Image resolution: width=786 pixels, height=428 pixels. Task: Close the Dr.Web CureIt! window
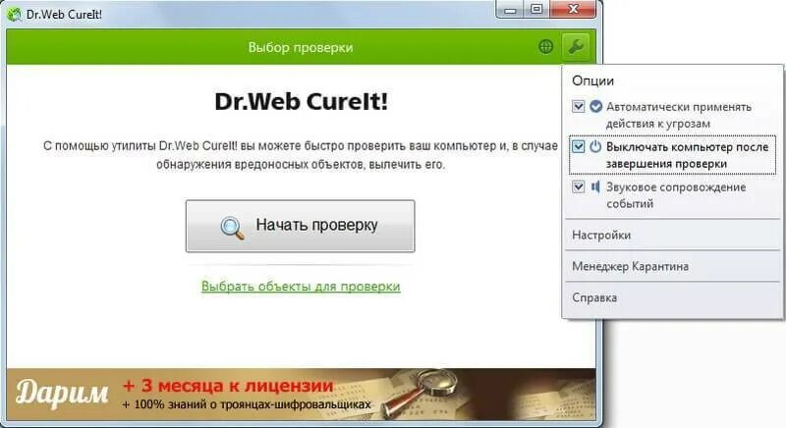pyautogui.click(x=573, y=10)
